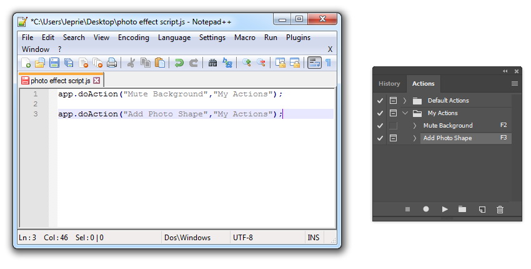
Task: Toggle Show all characters pilcrow icon
Action: (328, 63)
